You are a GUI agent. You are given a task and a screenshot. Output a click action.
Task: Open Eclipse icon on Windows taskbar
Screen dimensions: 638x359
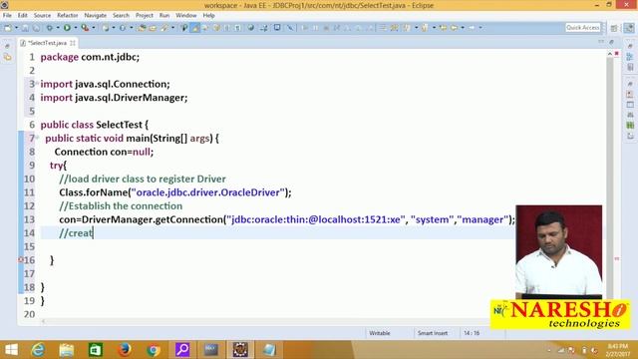240,350
